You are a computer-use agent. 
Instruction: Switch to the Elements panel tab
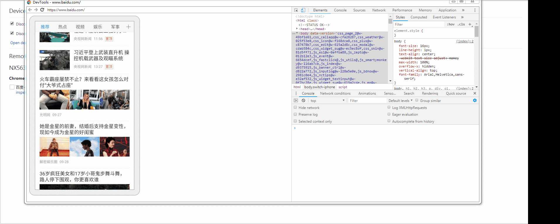pyautogui.click(x=320, y=10)
